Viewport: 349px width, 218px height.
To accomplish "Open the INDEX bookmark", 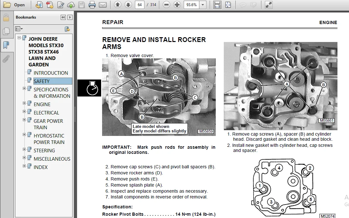I will tap(40, 167).
